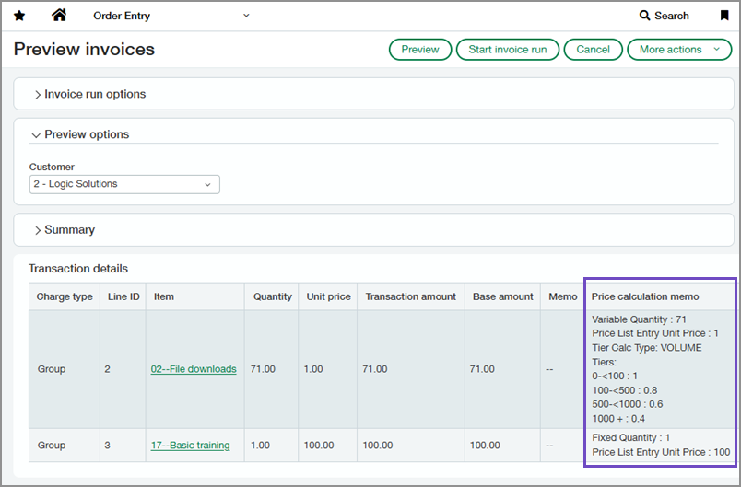Viewport: 741px width, 487px height.
Task: Click the Memo column header
Action: pos(563,296)
